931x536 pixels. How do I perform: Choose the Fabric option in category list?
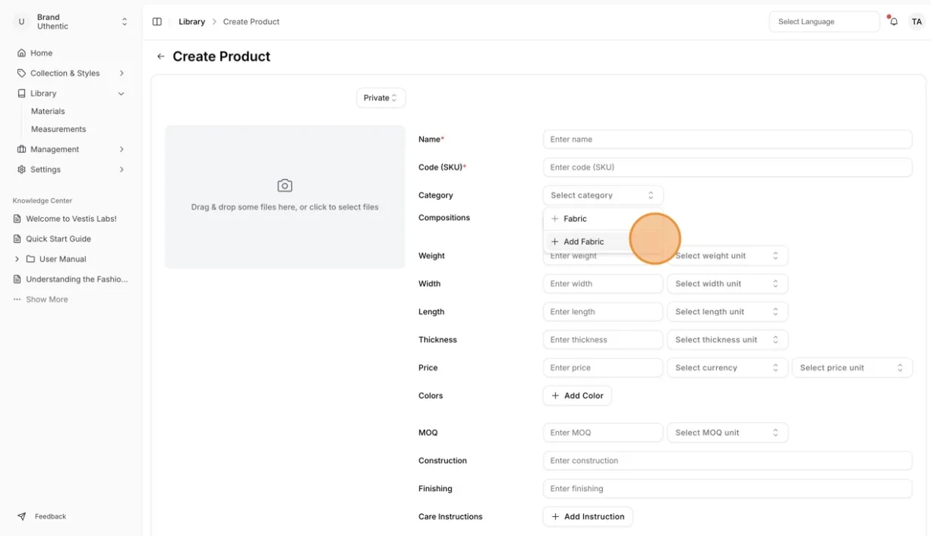point(603,219)
